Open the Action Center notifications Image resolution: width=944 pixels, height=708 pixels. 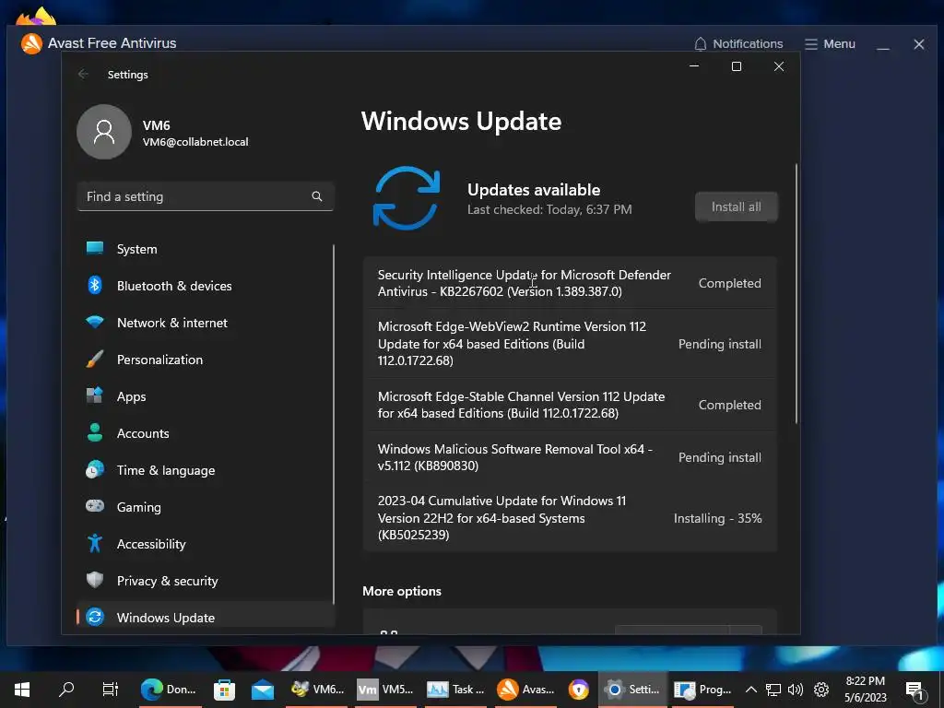(914, 690)
